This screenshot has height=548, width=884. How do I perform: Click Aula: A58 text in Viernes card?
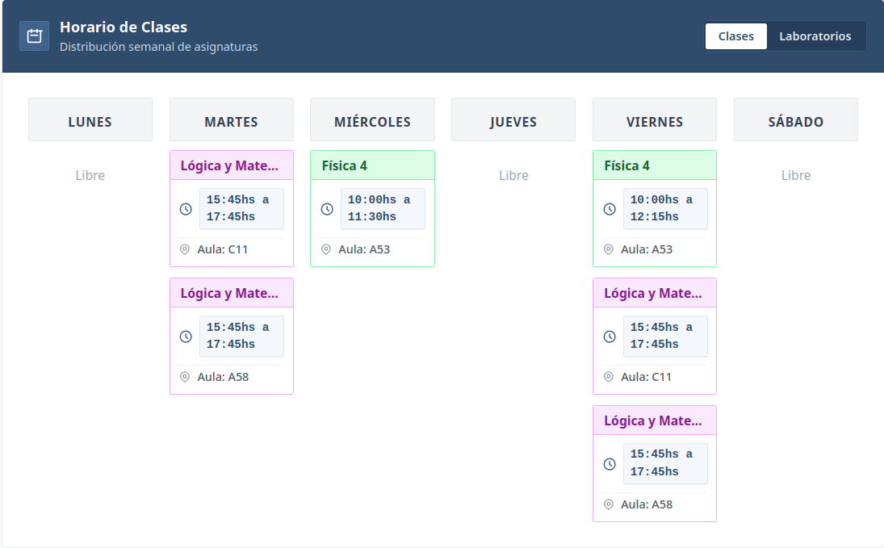(647, 504)
